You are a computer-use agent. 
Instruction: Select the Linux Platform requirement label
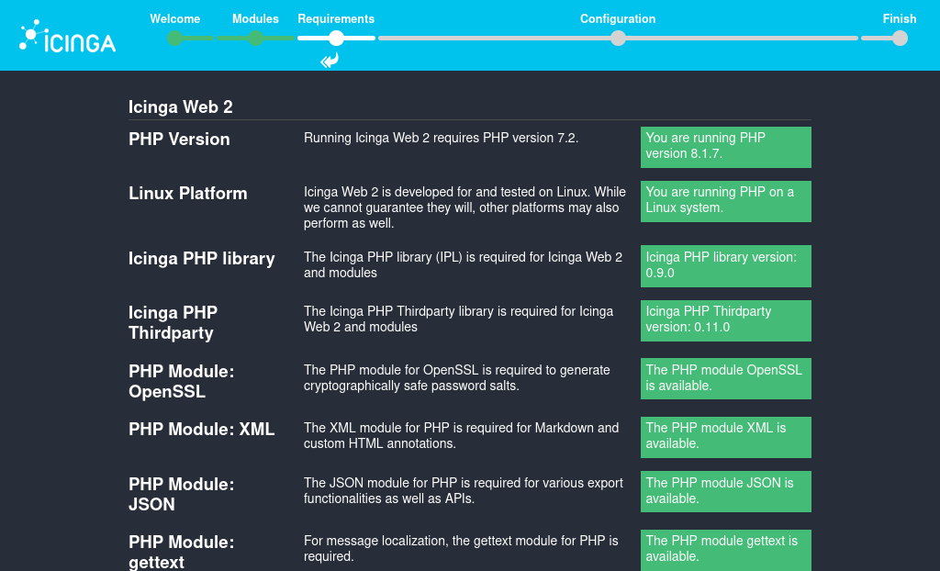tap(188, 193)
